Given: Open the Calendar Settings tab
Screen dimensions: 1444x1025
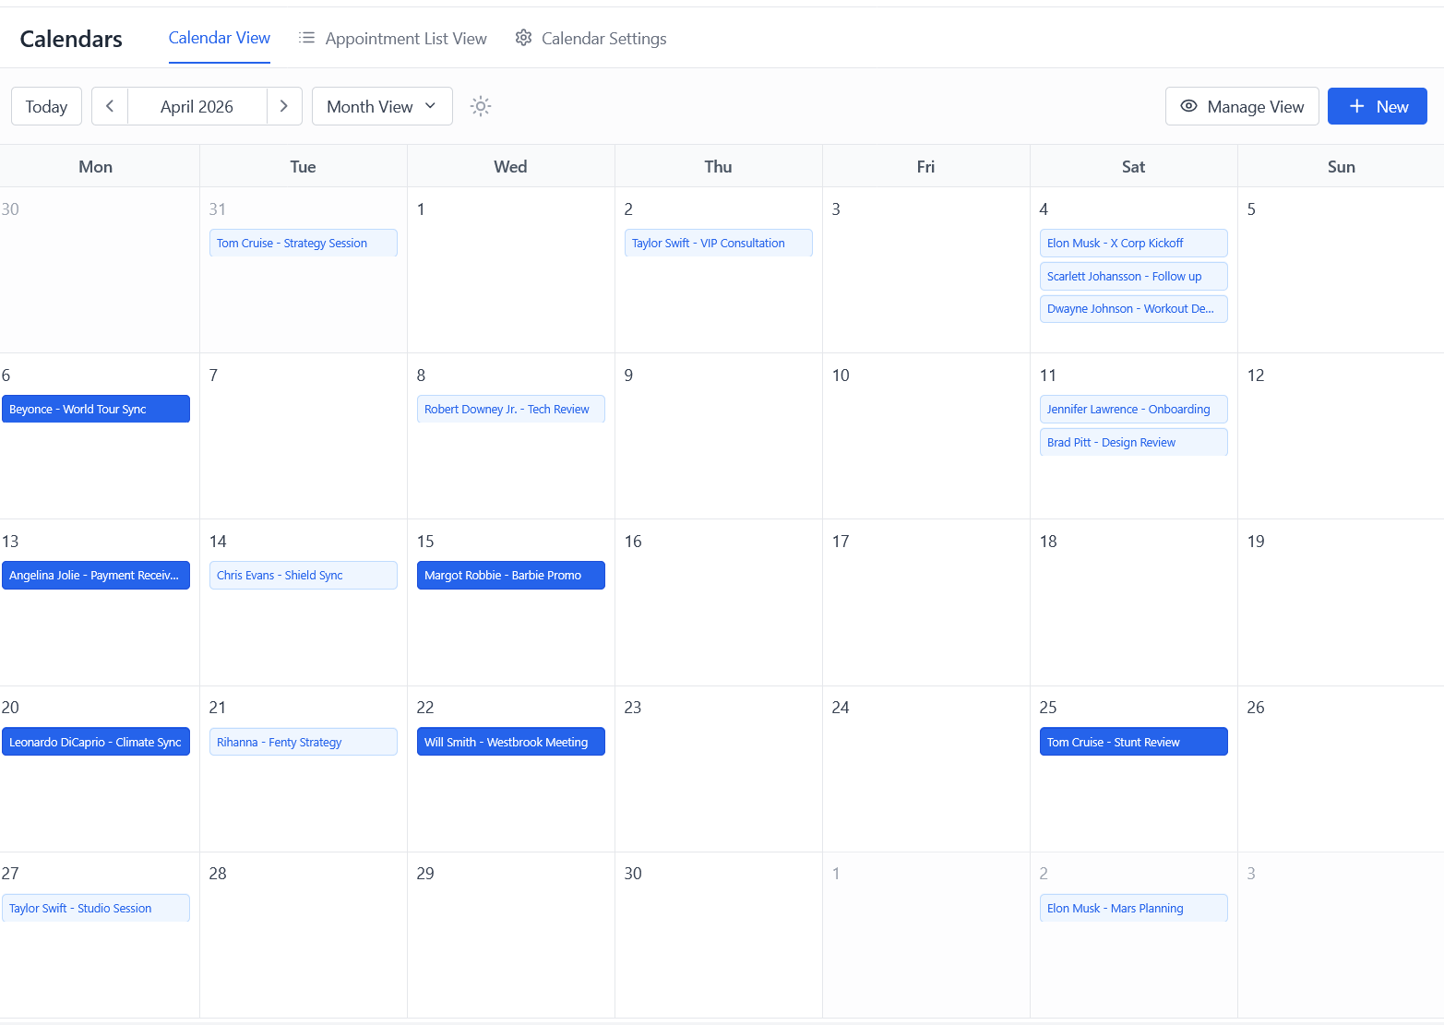Looking at the screenshot, I should [x=591, y=38].
